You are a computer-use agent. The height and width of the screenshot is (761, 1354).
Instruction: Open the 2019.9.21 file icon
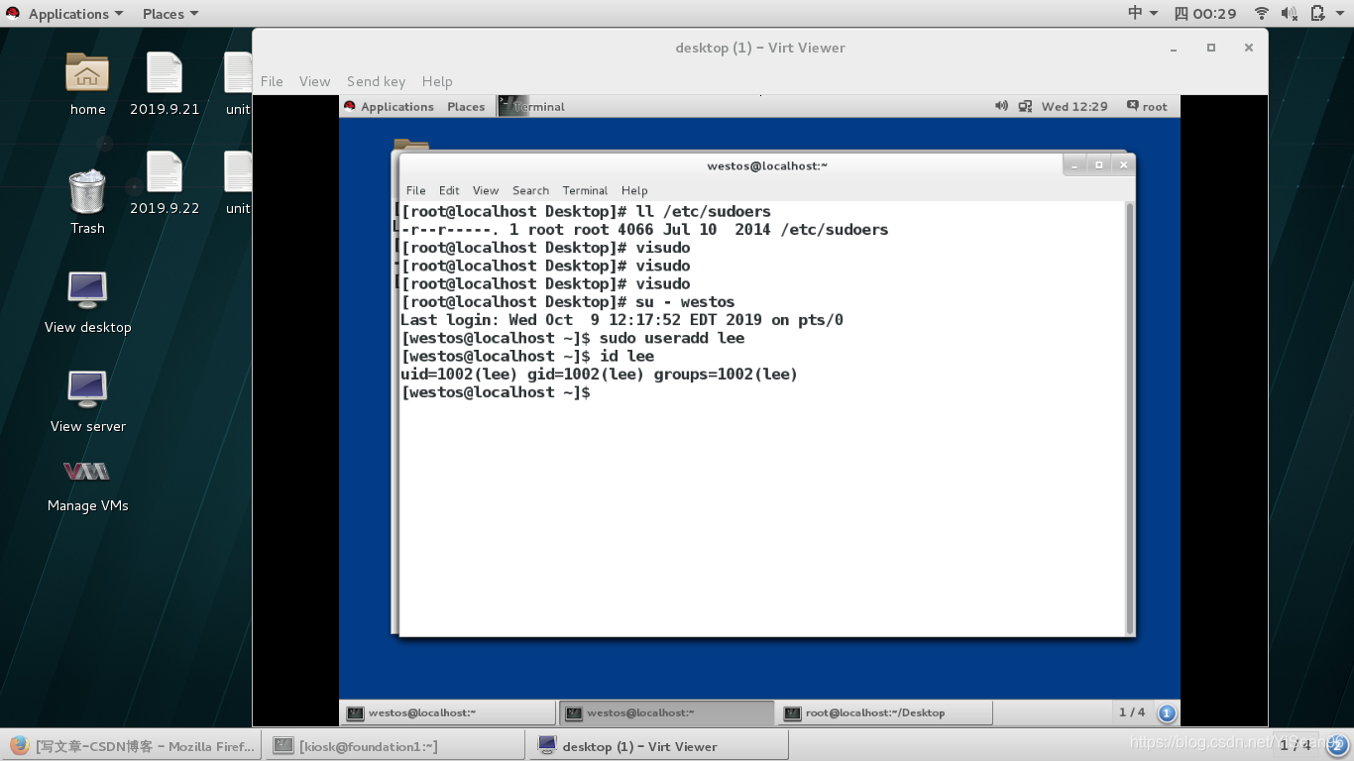coord(165,83)
